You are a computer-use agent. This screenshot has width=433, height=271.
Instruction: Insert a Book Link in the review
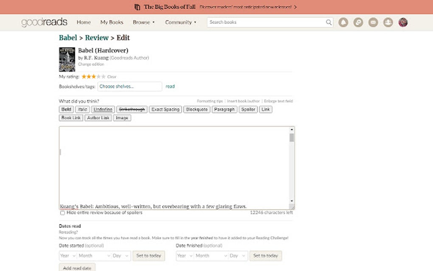click(x=70, y=118)
